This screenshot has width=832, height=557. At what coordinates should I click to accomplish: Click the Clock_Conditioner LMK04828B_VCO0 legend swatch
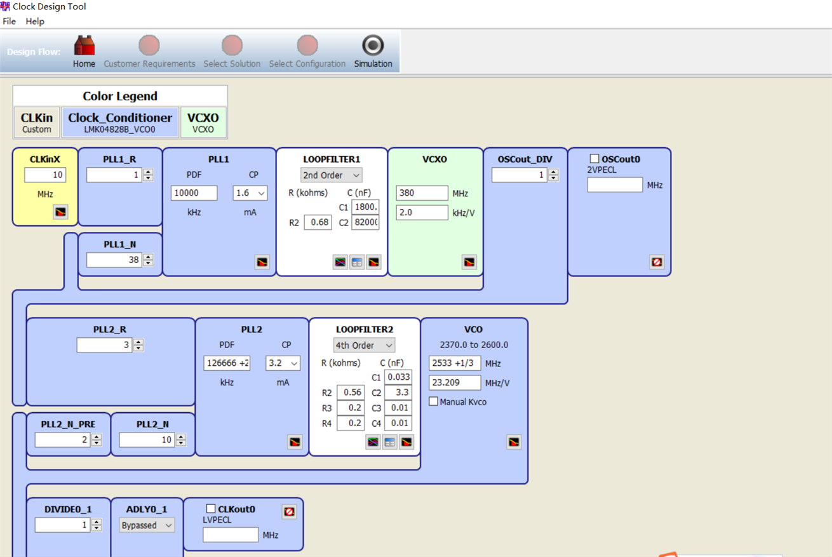(x=120, y=122)
